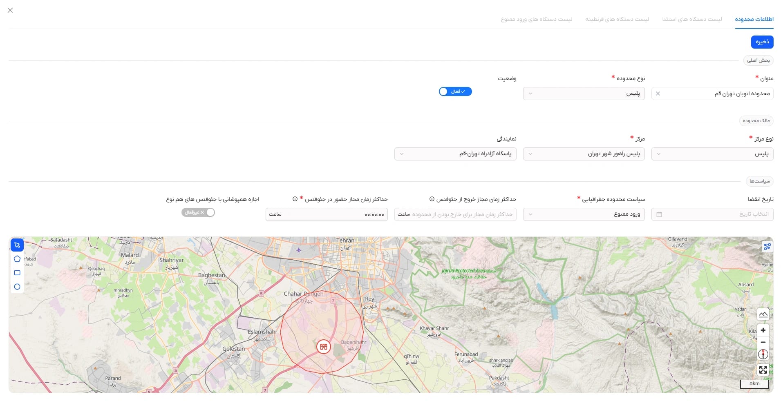Click the بخش اصلی section label

click(x=758, y=60)
